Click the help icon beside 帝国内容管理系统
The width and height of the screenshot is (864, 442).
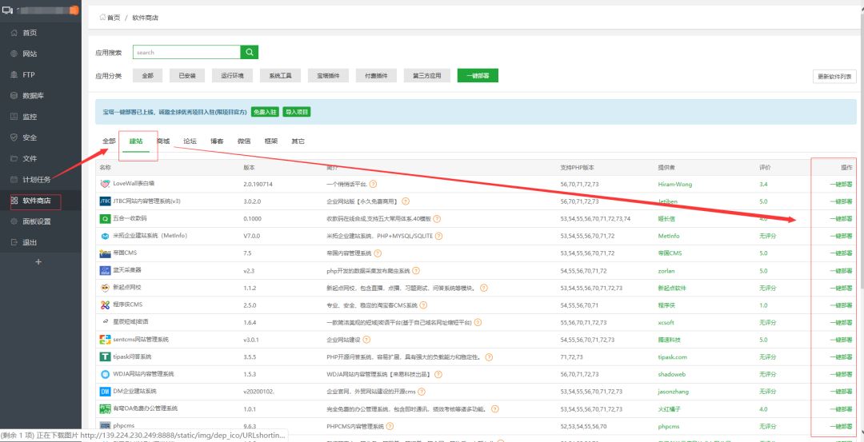[x=378, y=253]
